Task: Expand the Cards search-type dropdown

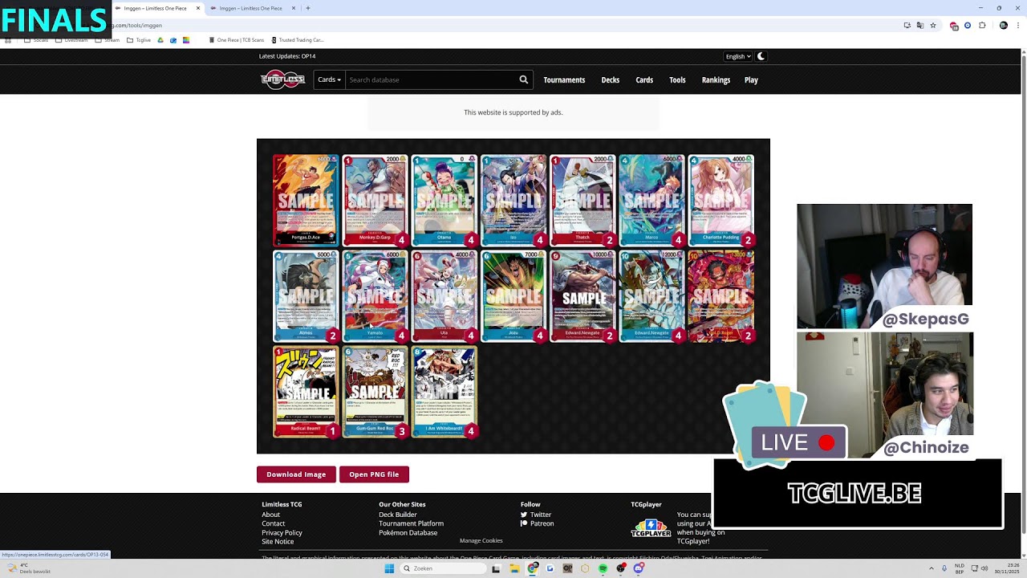Action: tap(329, 79)
